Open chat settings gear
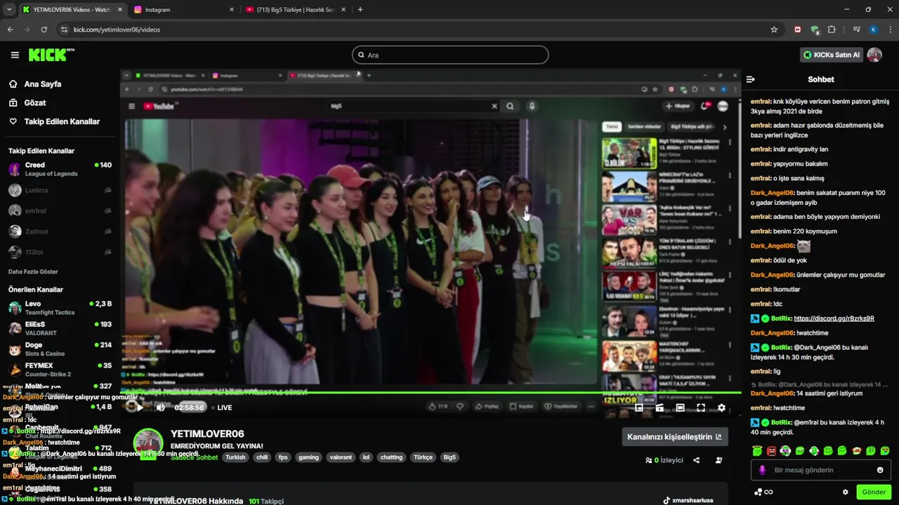This screenshot has height=505, width=899. tap(846, 492)
